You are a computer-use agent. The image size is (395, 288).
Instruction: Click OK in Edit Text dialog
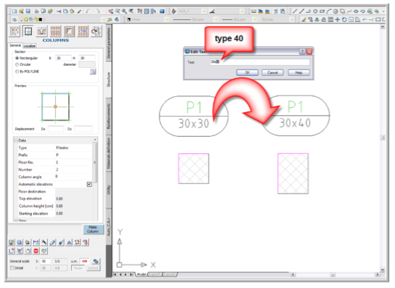click(247, 72)
